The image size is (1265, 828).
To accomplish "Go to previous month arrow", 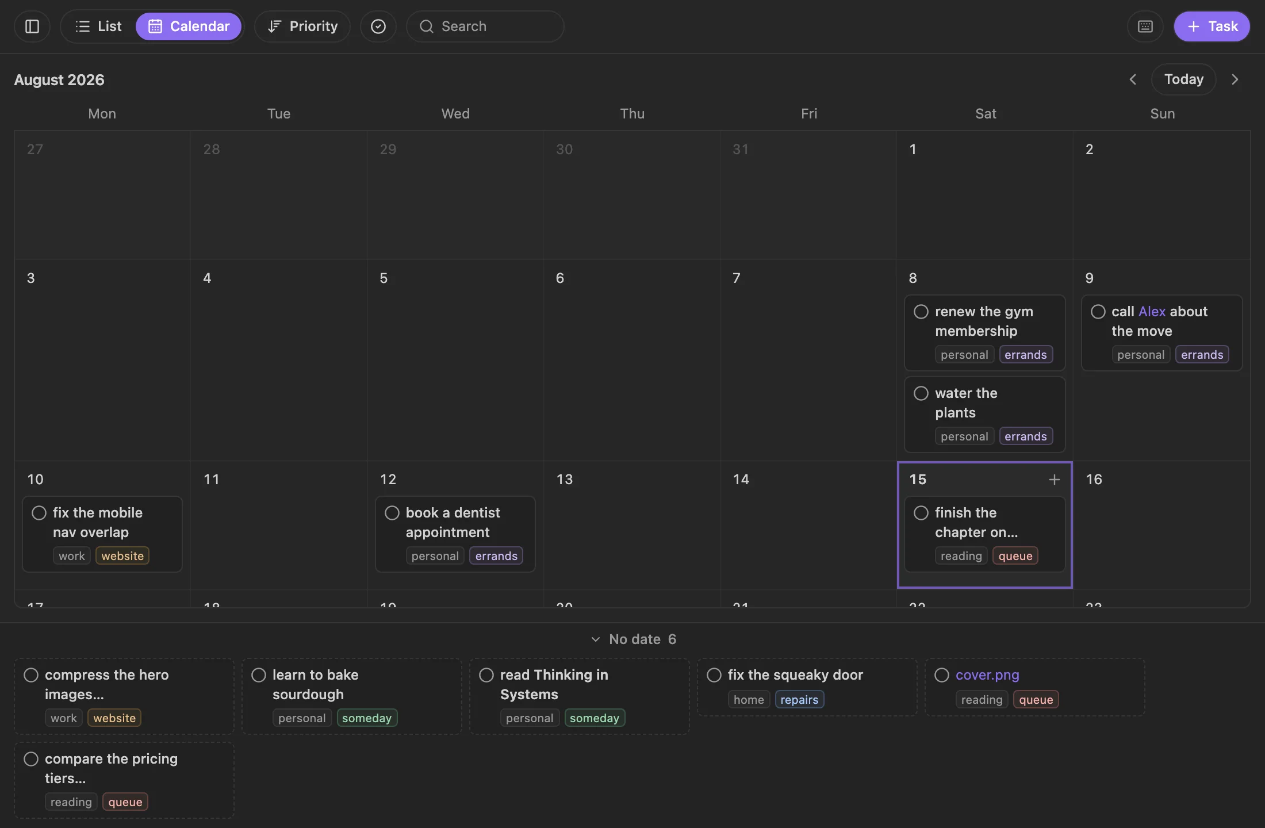I will click(x=1133, y=79).
